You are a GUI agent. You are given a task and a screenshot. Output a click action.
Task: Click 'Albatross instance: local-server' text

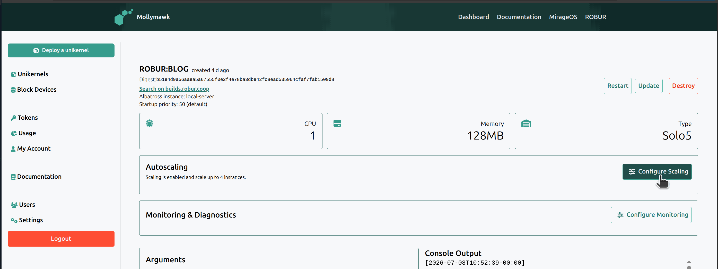coord(177,97)
